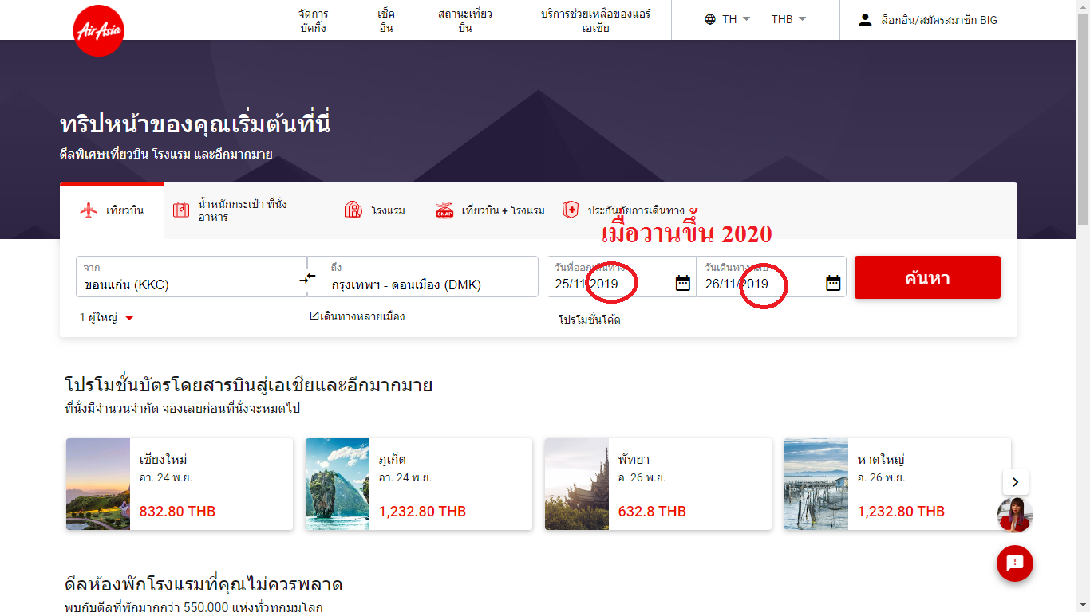Click the 632.8 THB price
This screenshot has height=612, width=1090.
click(652, 512)
